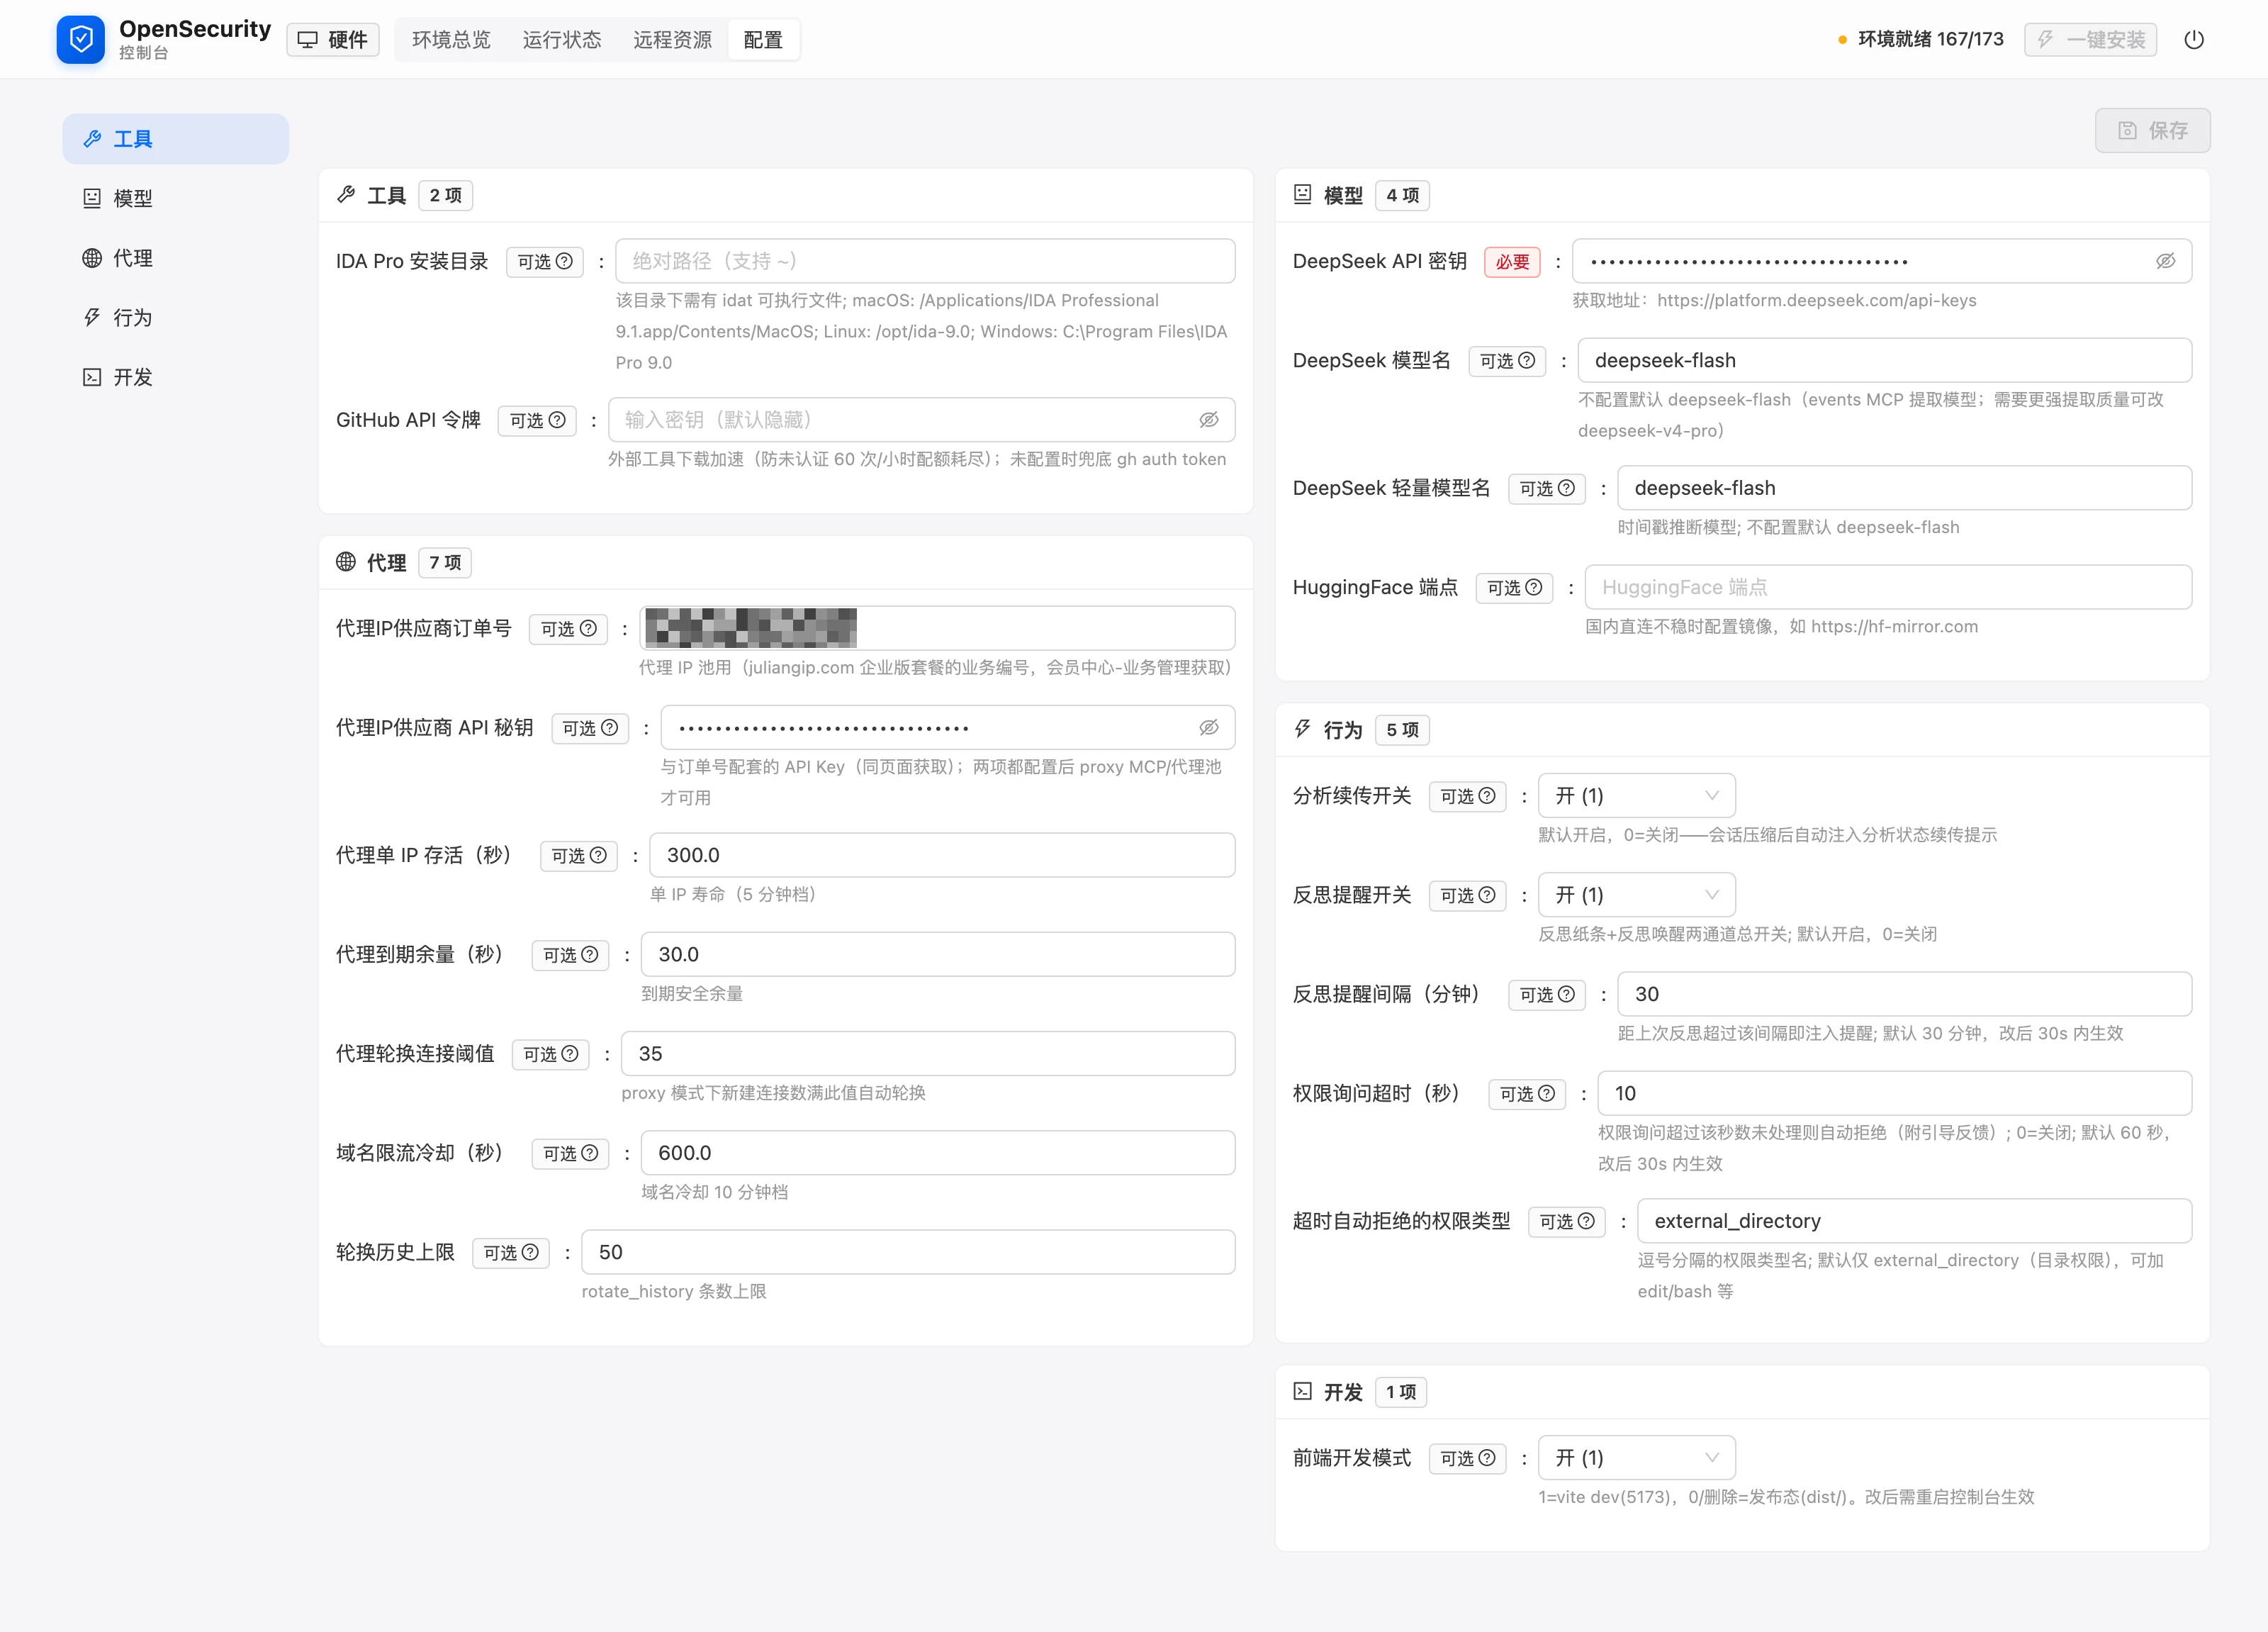
Task: Select the 配置 tab
Action: click(x=763, y=39)
